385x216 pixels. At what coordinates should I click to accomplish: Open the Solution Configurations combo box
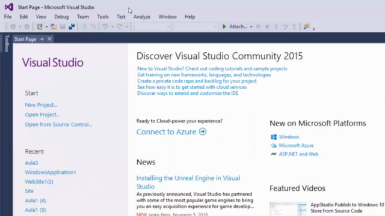click(x=152, y=26)
